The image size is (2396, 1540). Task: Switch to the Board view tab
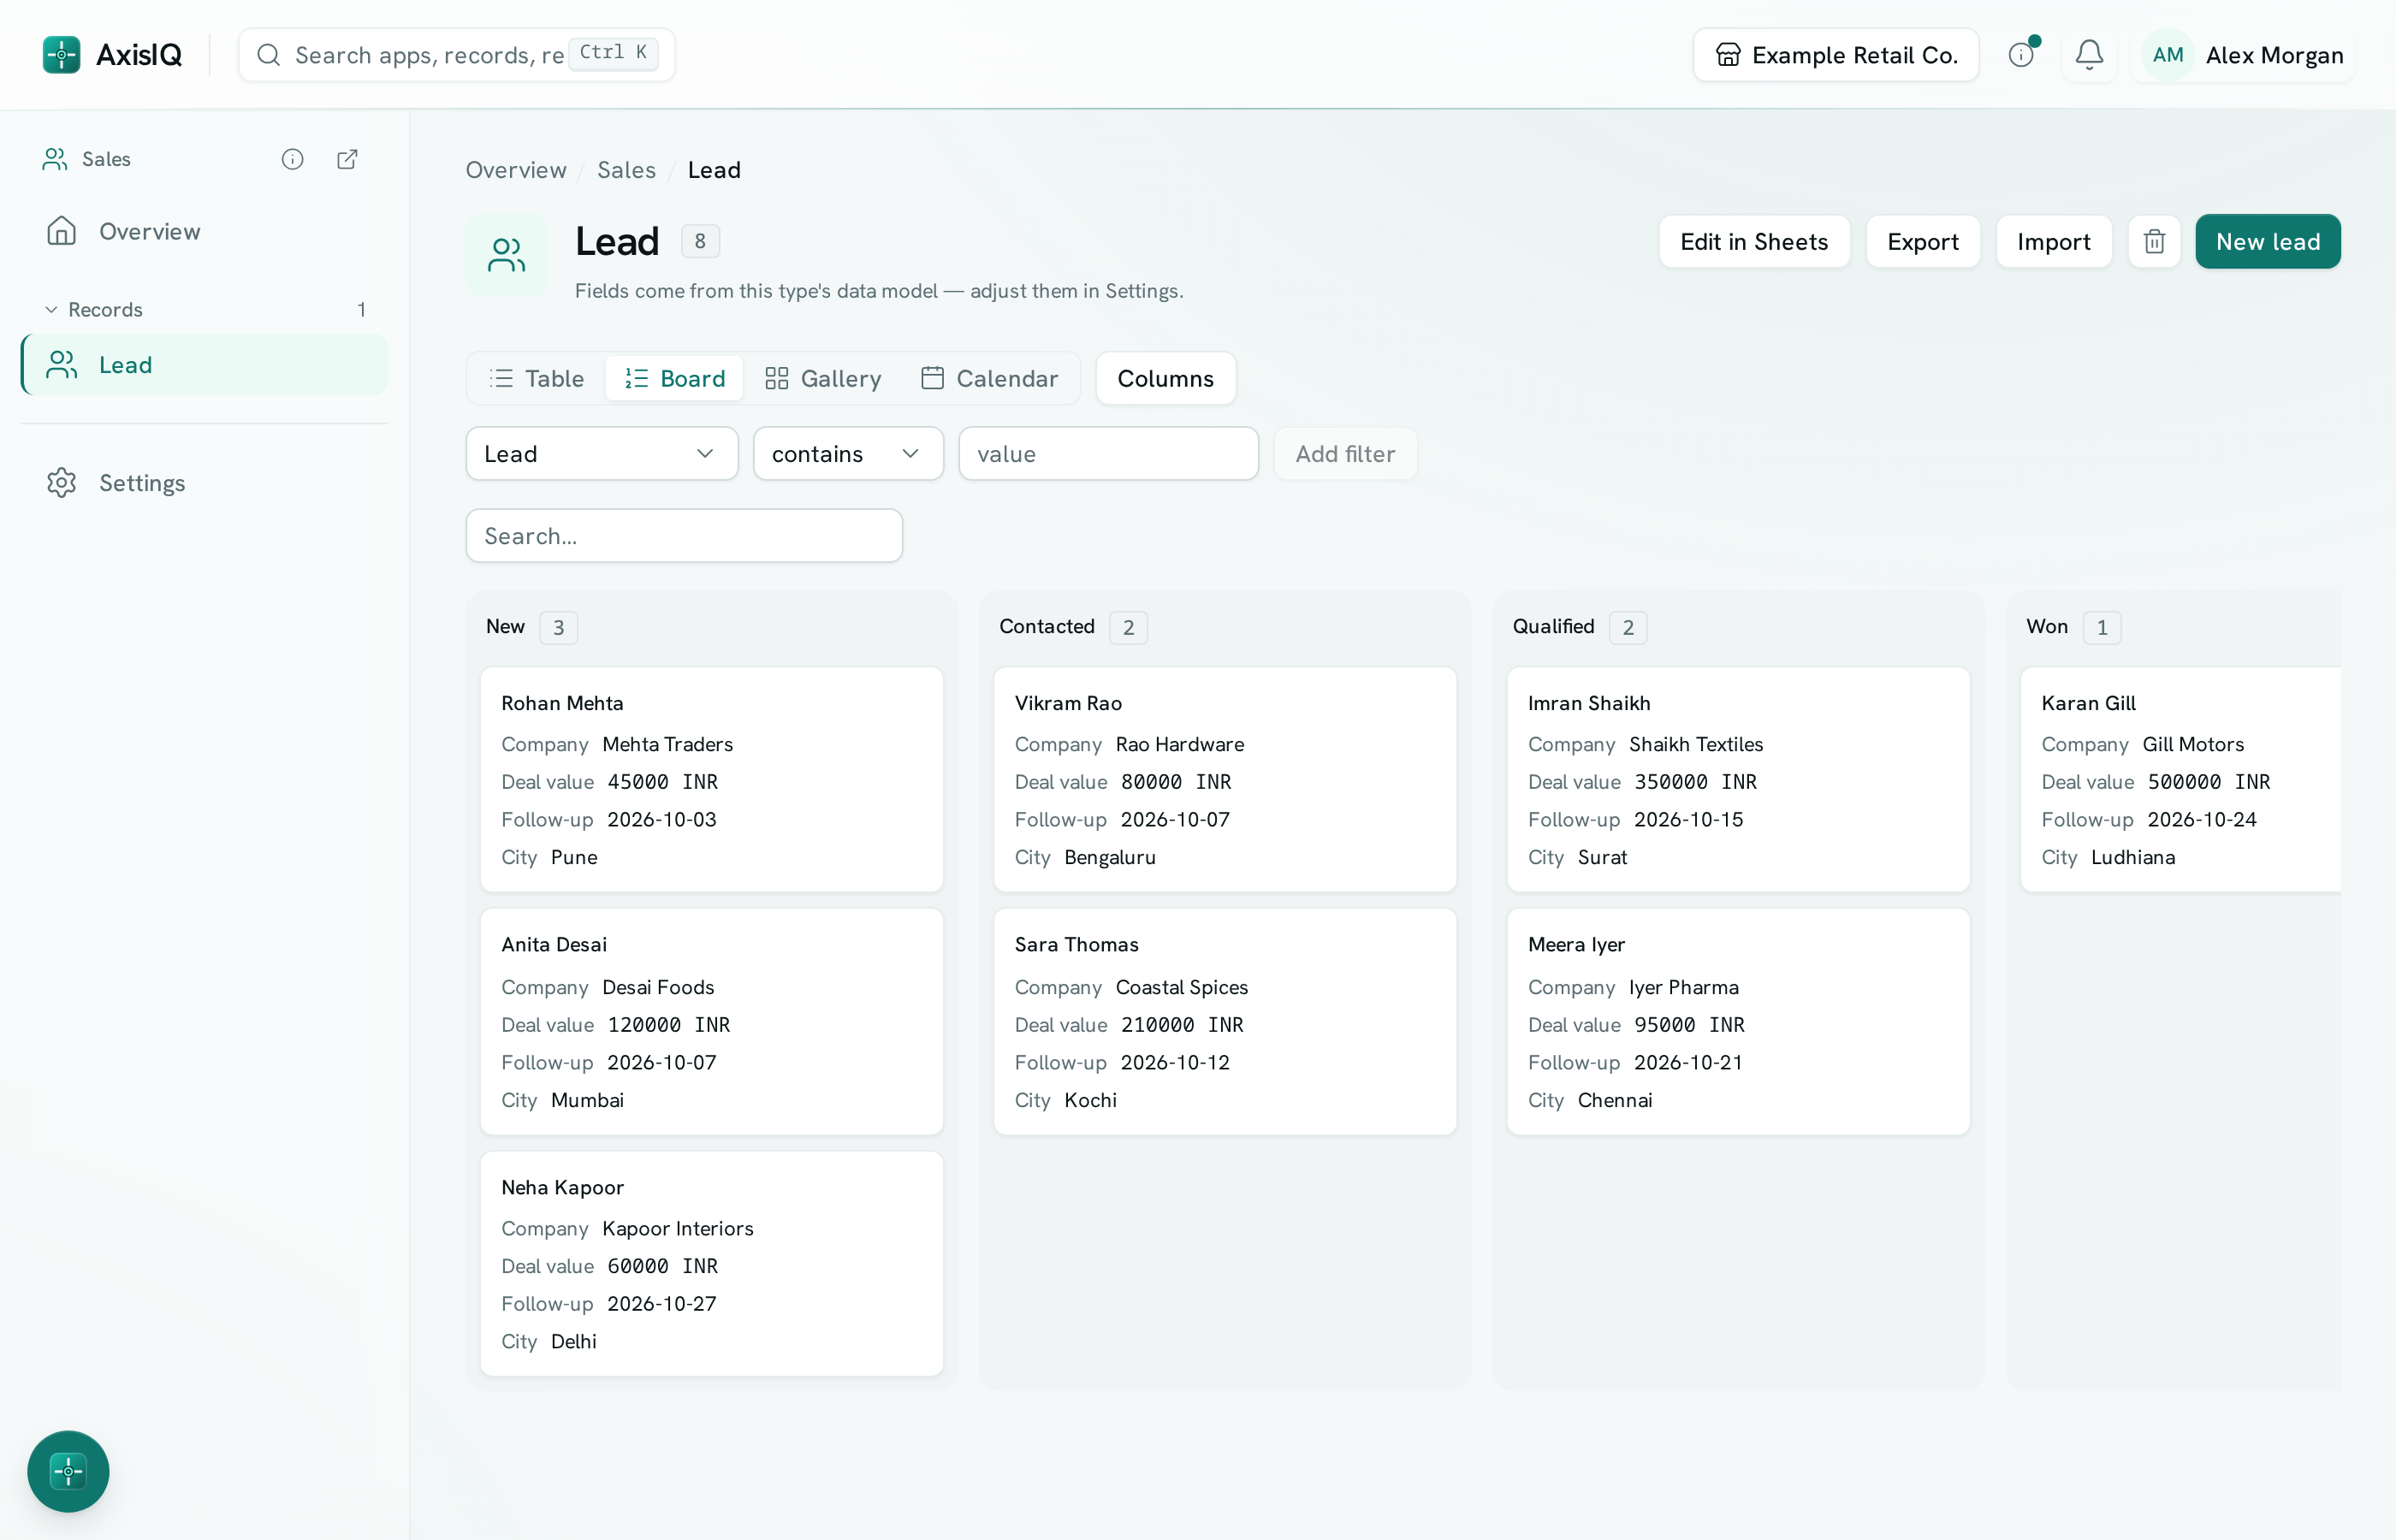tap(675, 378)
